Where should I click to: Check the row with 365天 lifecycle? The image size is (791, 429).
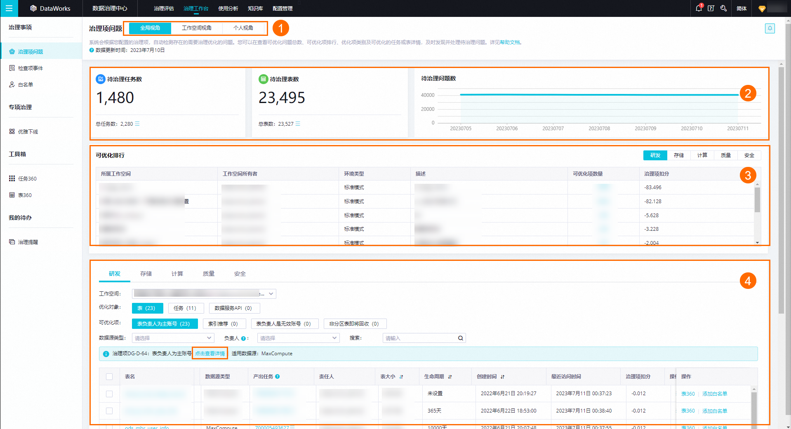(109, 411)
